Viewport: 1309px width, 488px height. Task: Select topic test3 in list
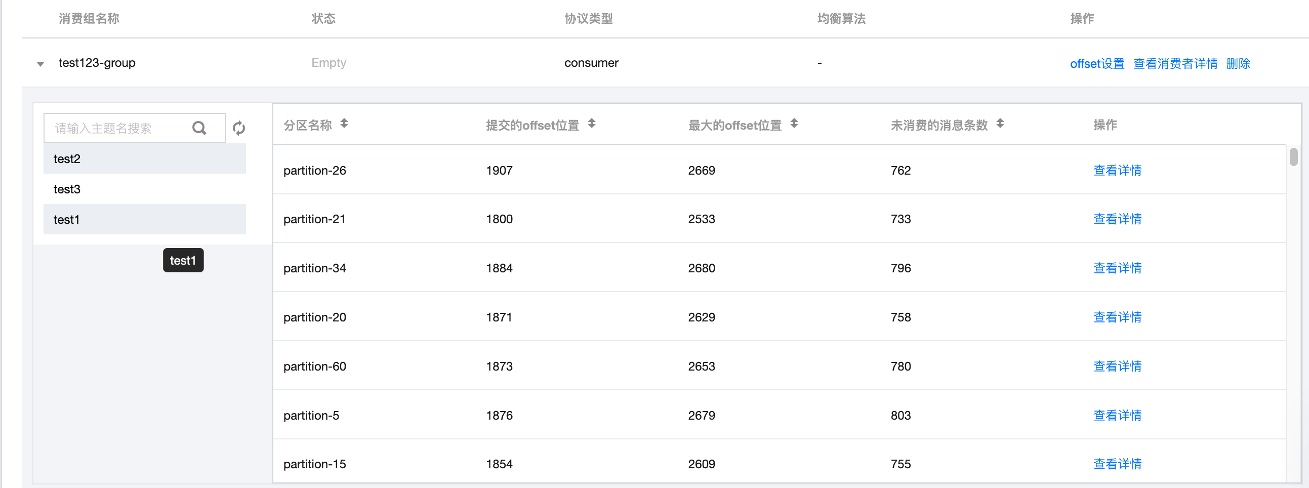coord(144,189)
